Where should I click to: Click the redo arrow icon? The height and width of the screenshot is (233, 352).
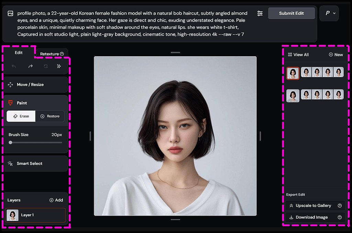31,66
